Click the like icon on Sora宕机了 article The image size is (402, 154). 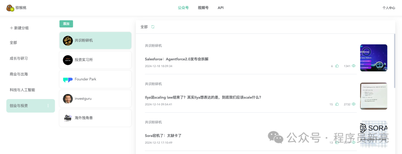pos(337,142)
